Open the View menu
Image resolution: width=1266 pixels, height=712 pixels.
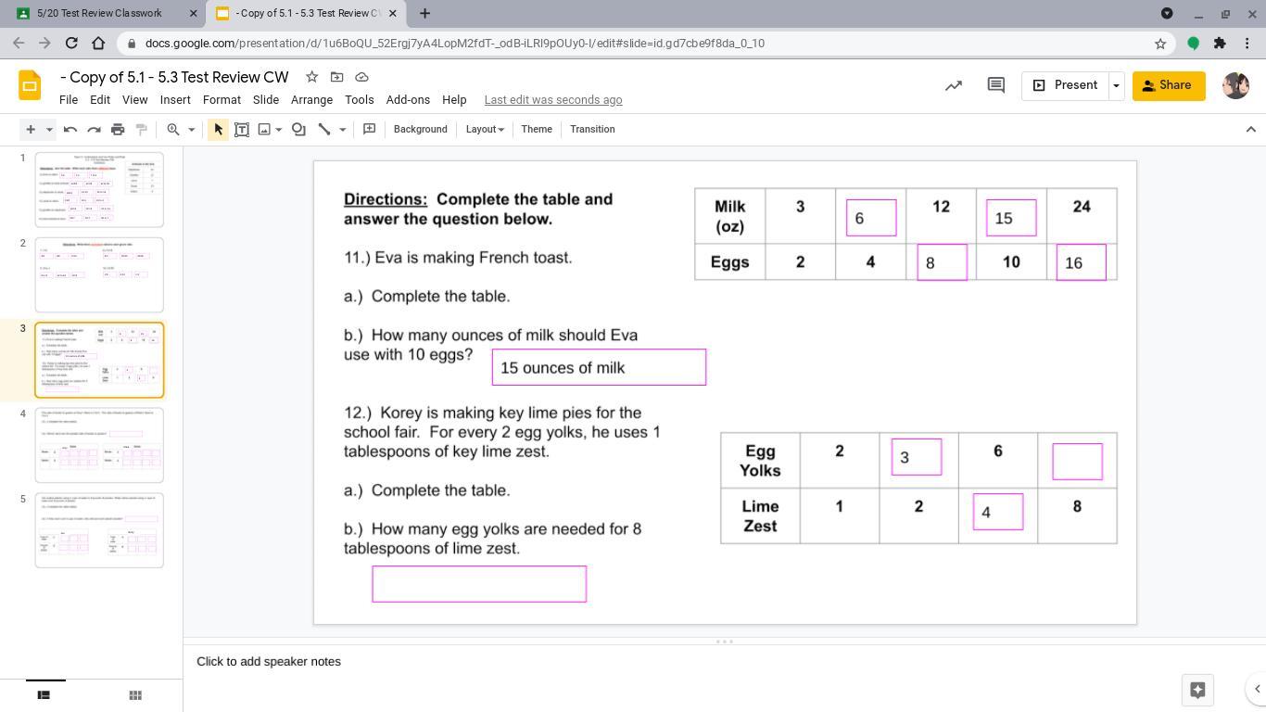134,100
